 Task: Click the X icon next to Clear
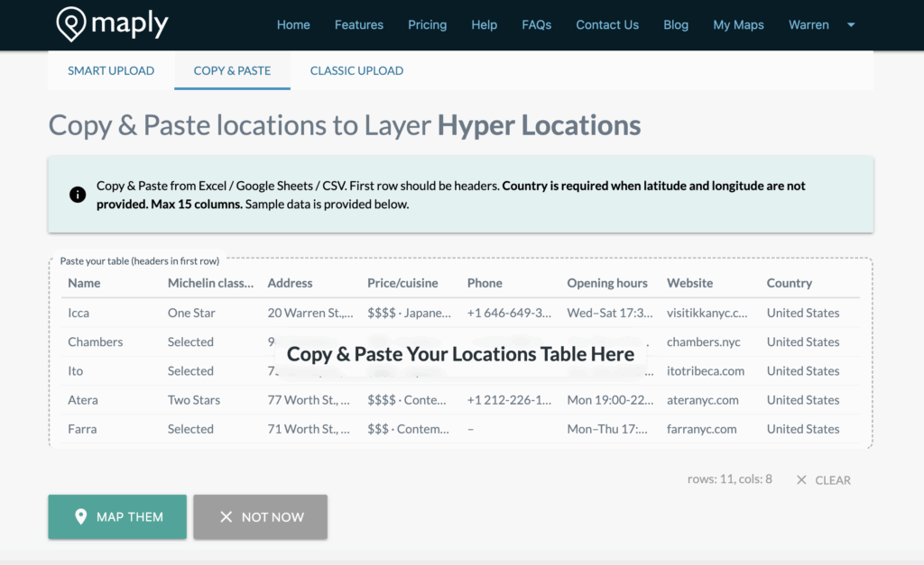(801, 480)
